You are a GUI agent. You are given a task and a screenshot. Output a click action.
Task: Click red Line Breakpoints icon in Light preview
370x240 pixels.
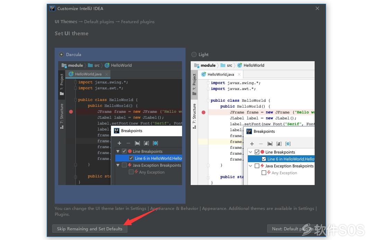click(262, 152)
